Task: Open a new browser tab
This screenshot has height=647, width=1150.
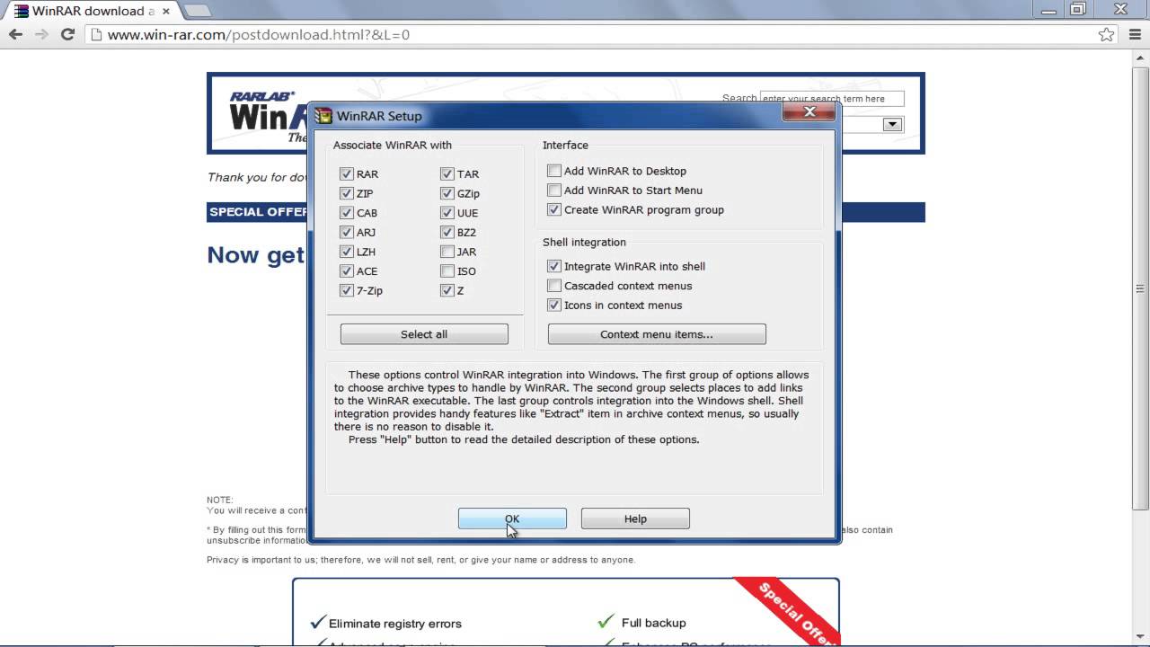Action: [197, 11]
